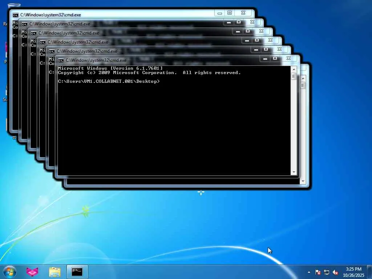
Task: Click the Show desktop strip beside the clock
Action: pyautogui.click(x=369, y=272)
